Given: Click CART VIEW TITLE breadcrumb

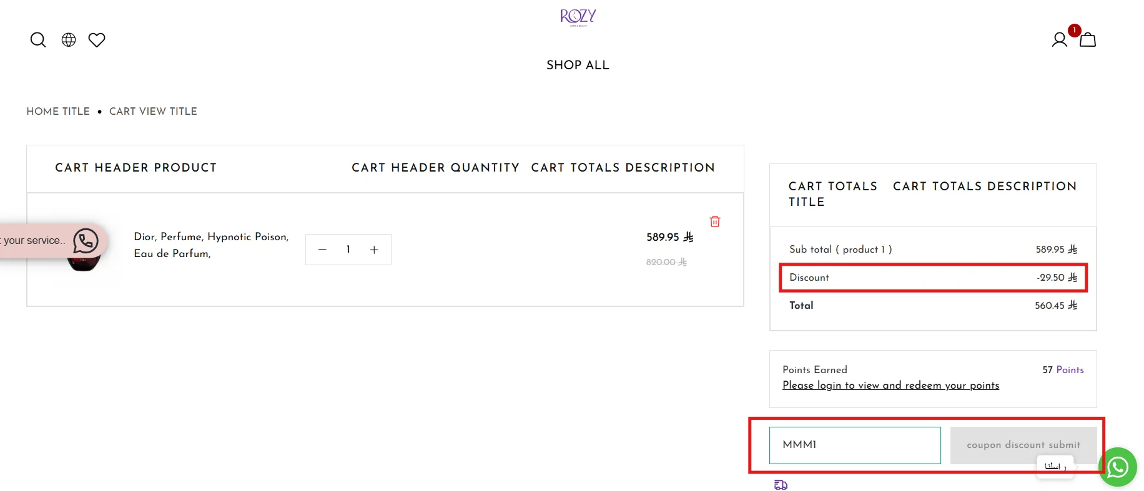Looking at the screenshot, I should tap(153, 111).
